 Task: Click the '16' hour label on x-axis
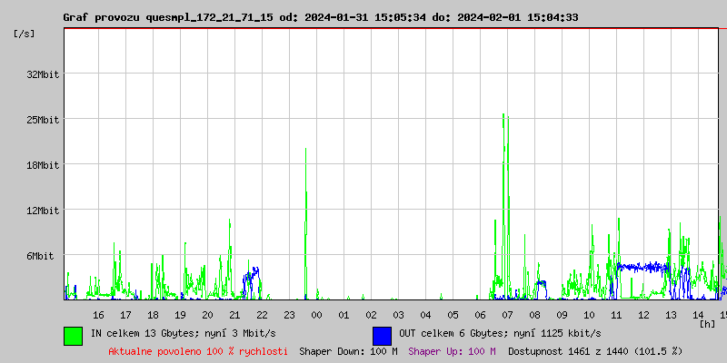click(x=98, y=315)
